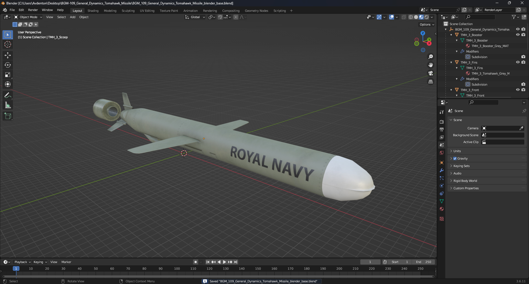529x284 pixels.
Task: Hide TMH_3_Booster in the viewport
Action: pyautogui.click(x=518, y=35)
